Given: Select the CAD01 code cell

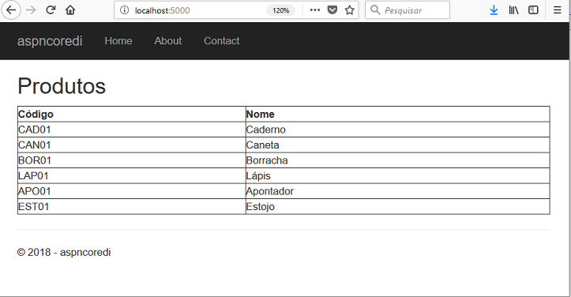Looking at the screenshot, I should [131, 130].
